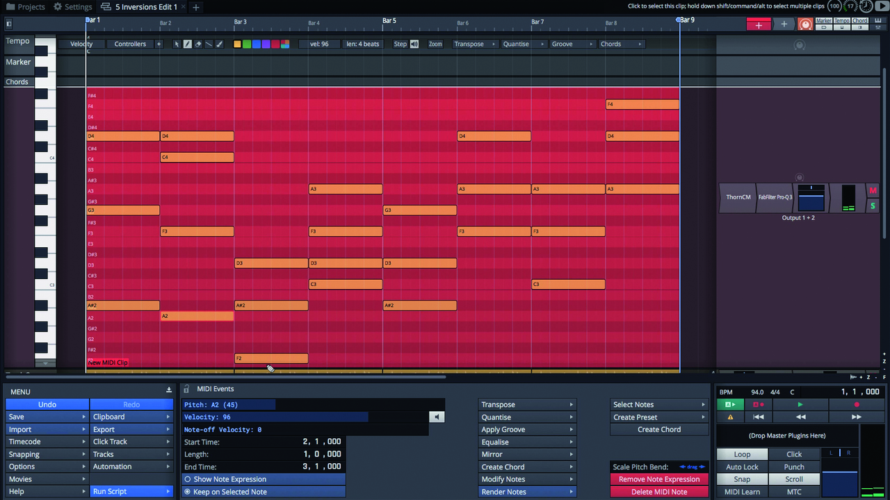Select Show Note Expression radio option
Screen dimensions: 890x500
click(264, 479)
